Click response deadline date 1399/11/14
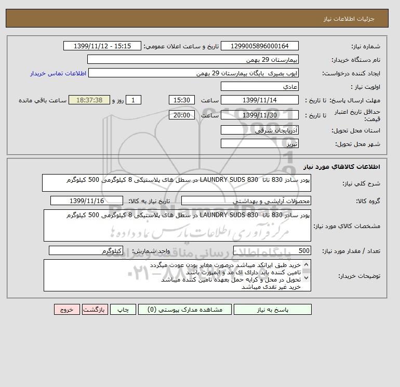The image size is (400, 387). pyautogui.click(x=259, y=100)
